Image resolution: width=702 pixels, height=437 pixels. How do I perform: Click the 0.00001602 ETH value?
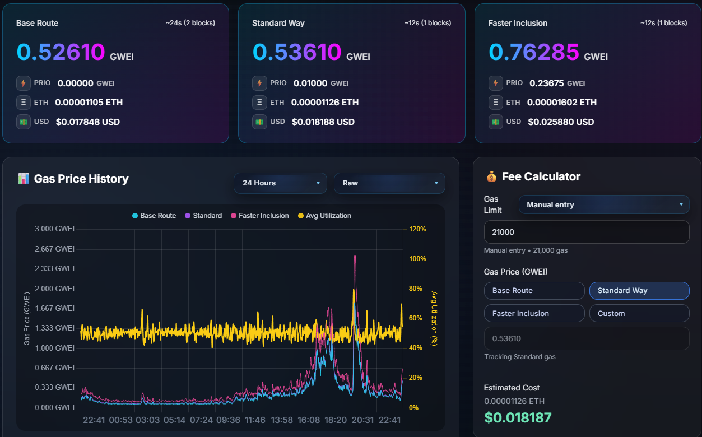tap(562, 103)
